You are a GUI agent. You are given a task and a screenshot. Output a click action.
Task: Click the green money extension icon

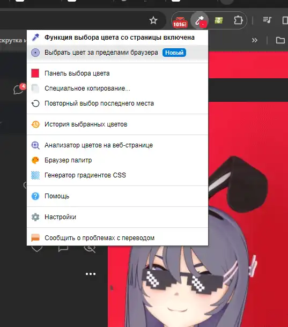coord(218,20)
